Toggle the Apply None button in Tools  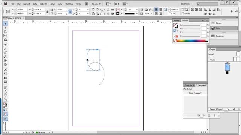tap(5, 114)
